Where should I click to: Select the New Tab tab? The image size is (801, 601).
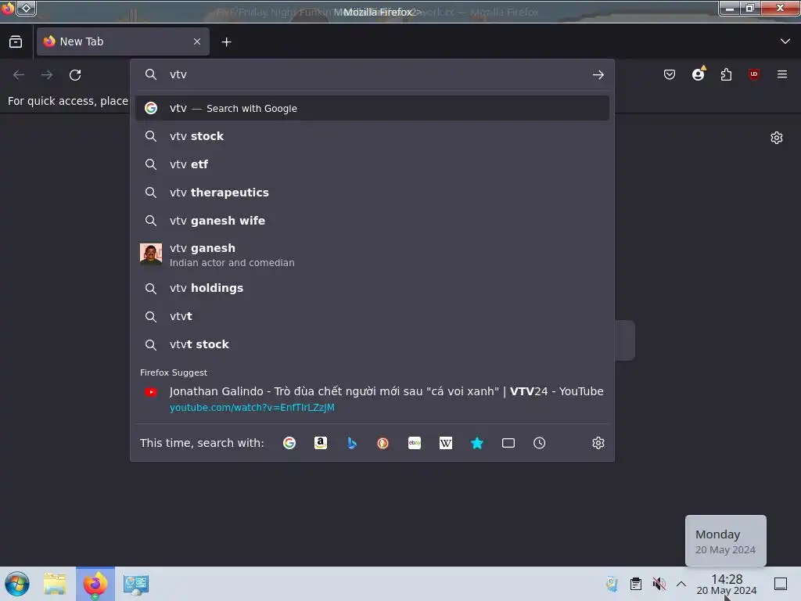coord(123,41)
